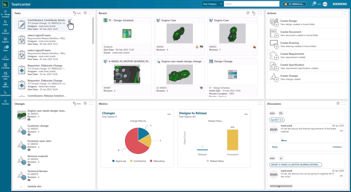Click the blue Approving pie slice

point(143,133)
